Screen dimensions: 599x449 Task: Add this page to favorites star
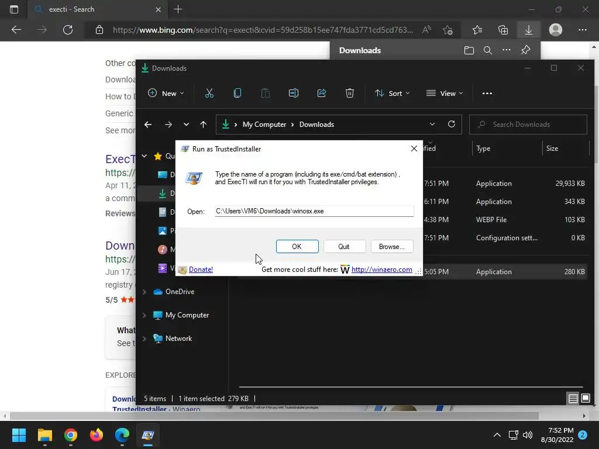click(x=447, y=30)
